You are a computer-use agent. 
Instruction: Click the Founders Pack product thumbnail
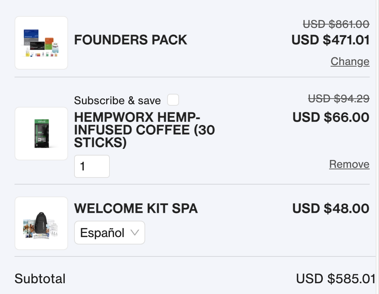pos(41,43)
